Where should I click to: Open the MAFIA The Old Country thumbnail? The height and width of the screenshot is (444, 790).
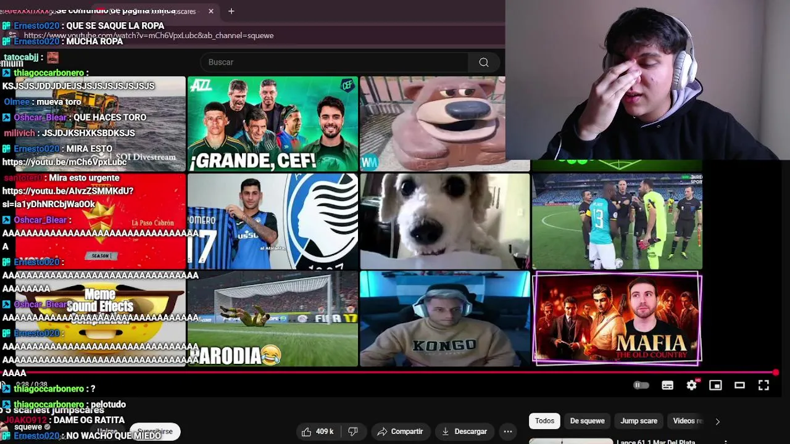617,319
